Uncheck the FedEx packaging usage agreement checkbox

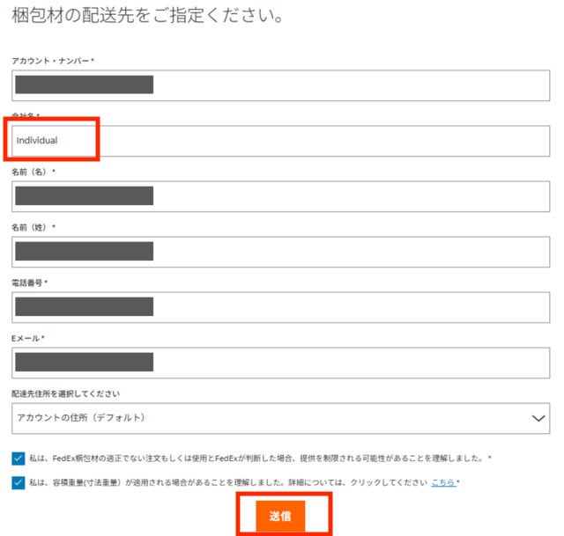(19, 459)
